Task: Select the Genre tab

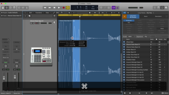Action: coord(145,16)
